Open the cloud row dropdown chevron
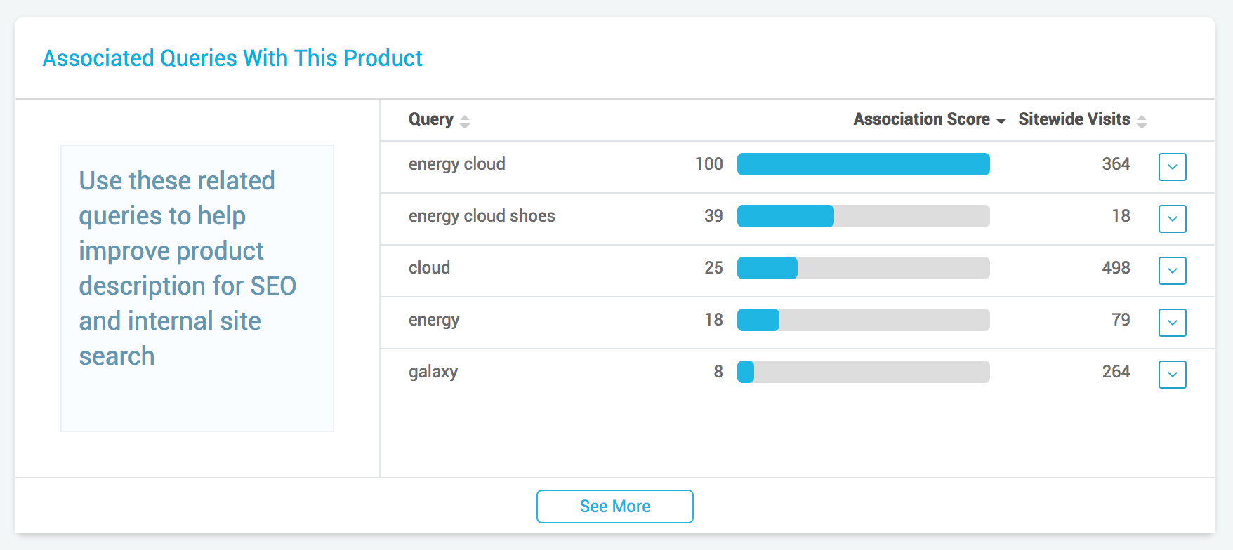The image size is (1233, 550). click(1172, 271)
